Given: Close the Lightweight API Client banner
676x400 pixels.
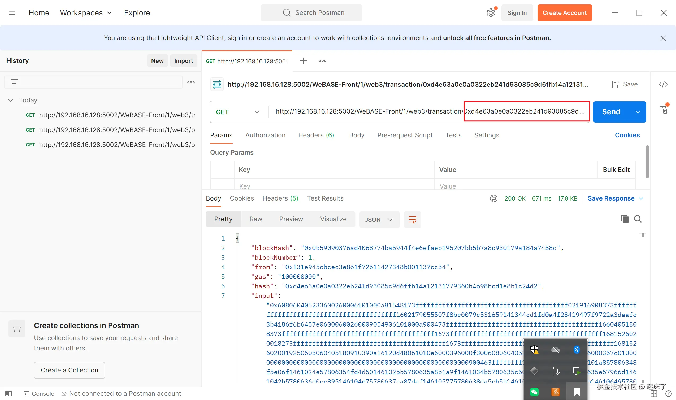Looking at the screenshot, I should [x=663, y=38].
